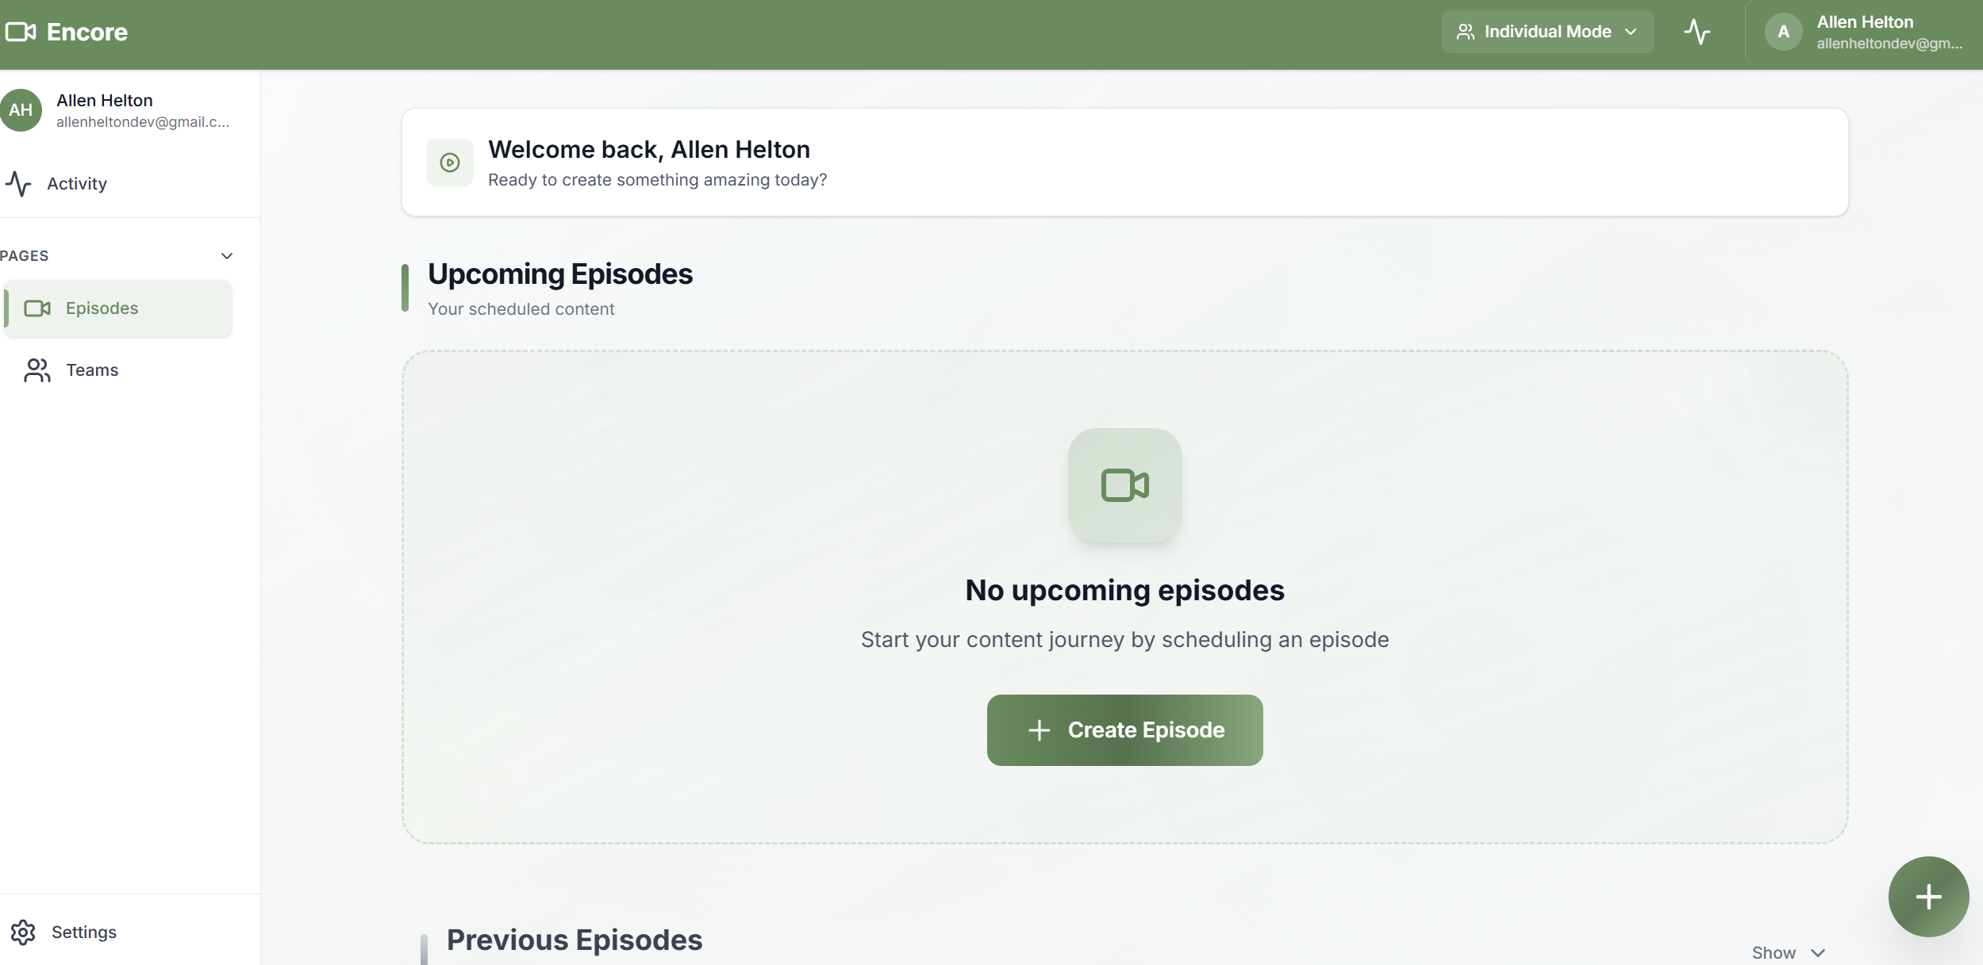Viewport: 1983px width, 965px height.
Task: Click the round A avatar in top bar
Action: point(1783,32)
